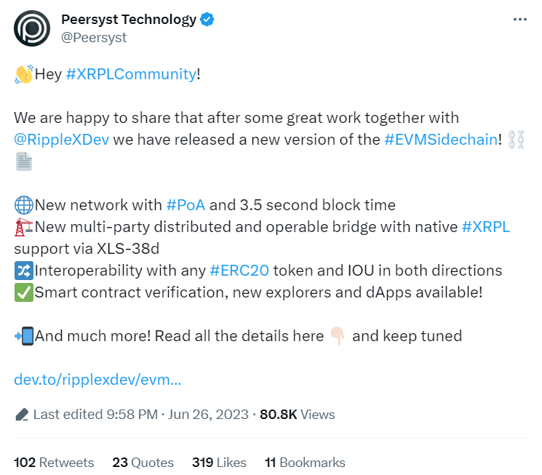Viewport: 542px width, 475px height.
Task: Click the Last edited timestamp
Action: click(140, 415)
